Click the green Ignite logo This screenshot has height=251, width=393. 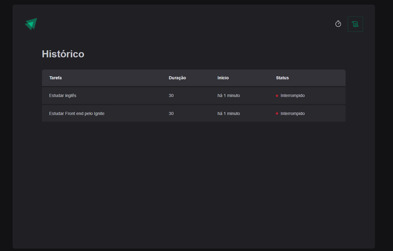(31, 24)
